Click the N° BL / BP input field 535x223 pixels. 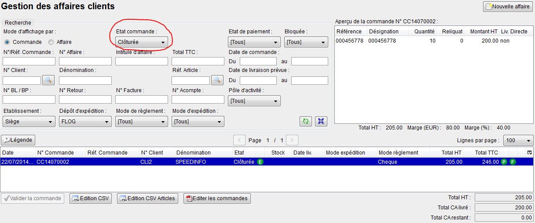click(x=29, y=99)
